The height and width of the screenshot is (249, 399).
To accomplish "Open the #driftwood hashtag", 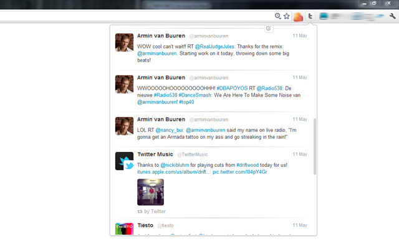I will (248, 165).
